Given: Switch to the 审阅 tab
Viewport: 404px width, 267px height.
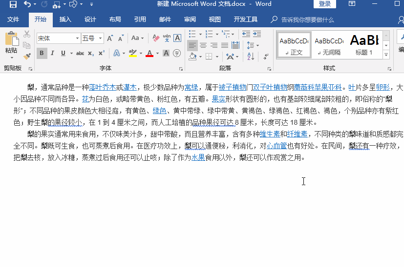Looking at the screenshot, I should [x=190, y=19].
